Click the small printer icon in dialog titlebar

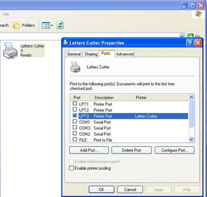66,42
